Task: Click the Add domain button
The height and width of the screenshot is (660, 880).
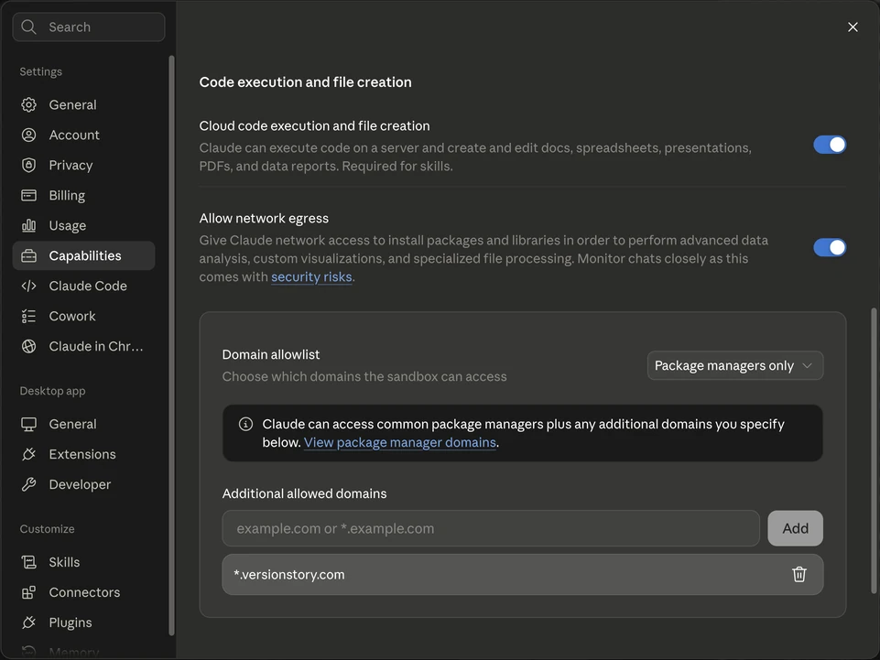Action: point(795,529)
